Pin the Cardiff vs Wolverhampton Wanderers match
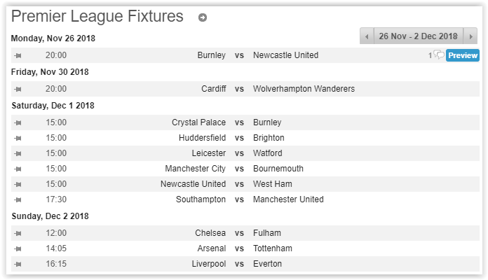 pyautogui.click(x=18, y=89)
